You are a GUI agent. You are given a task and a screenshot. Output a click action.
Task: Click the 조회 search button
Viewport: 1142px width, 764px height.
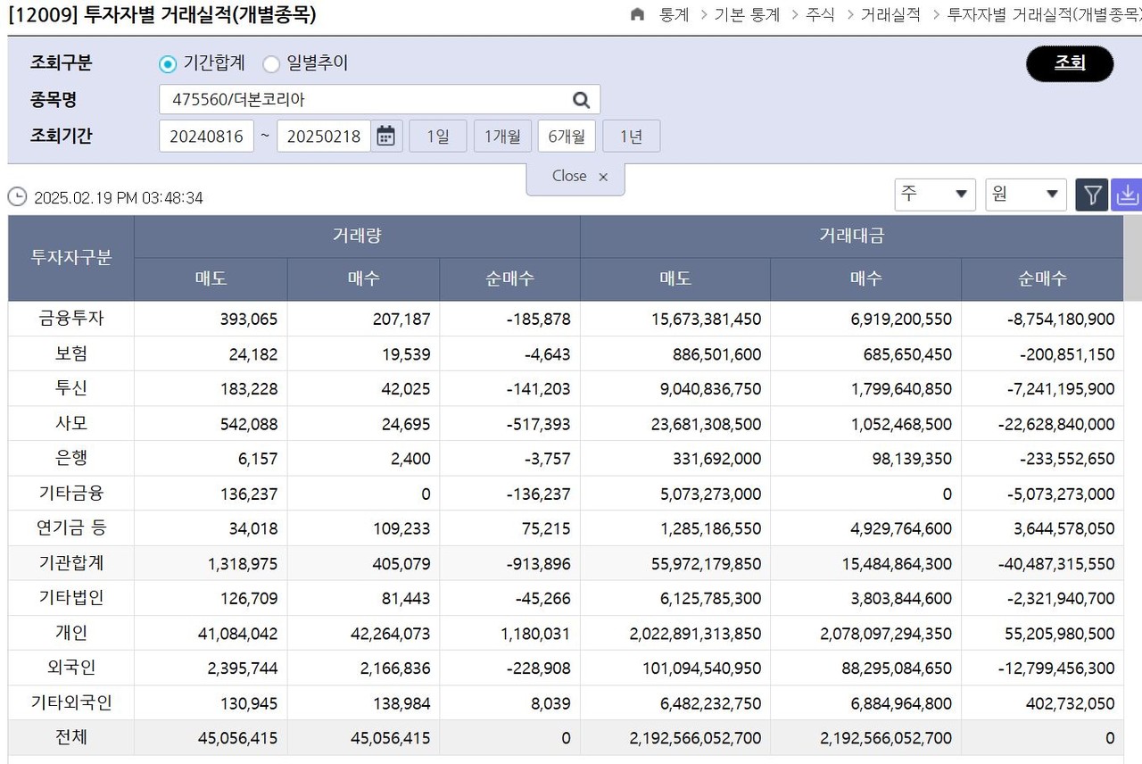click(1070, 63)
